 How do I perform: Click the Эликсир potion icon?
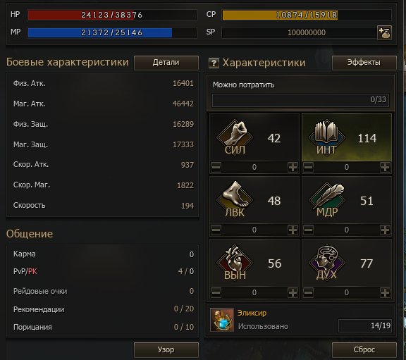[x=222, y=320]
